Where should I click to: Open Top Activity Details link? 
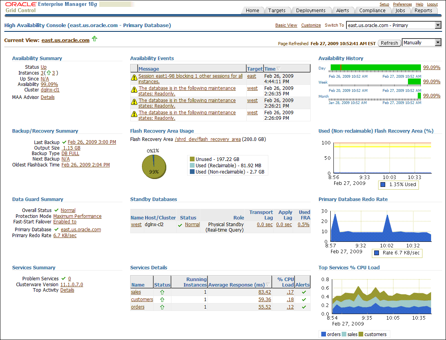pos(67,290)
